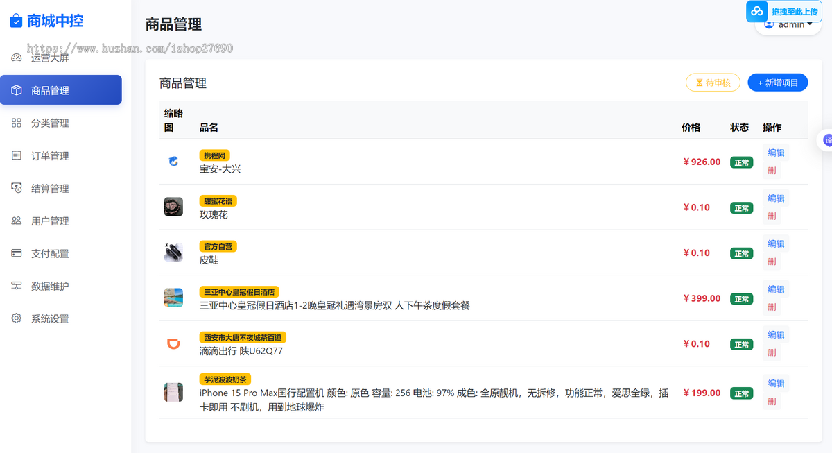Click the 三亚 hotel product thumbnail

click(173, 298)
